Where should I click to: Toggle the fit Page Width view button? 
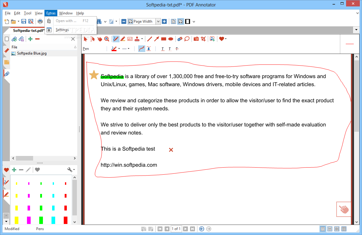[x=181, y=21]
